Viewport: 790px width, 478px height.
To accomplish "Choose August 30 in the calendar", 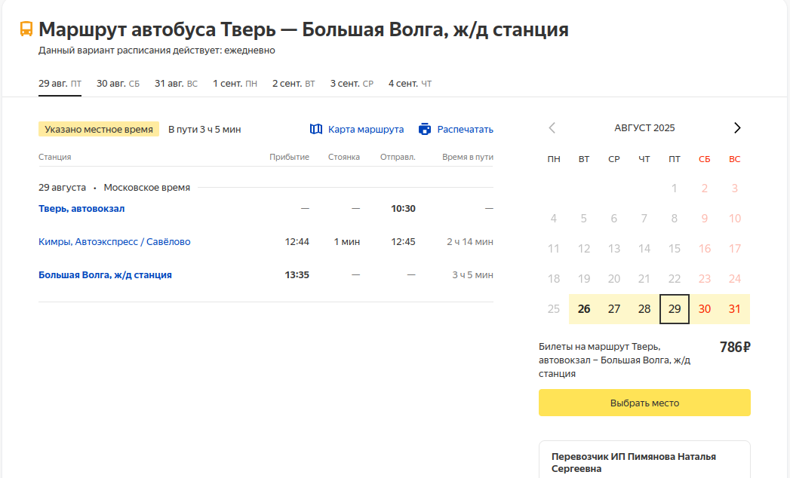I will [704, 309].
